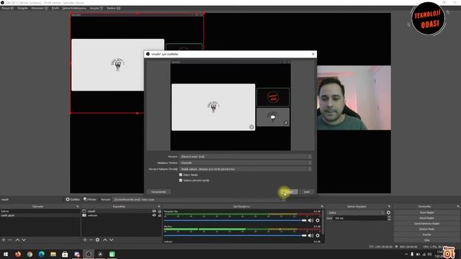Open scene transition type dropdown
Screen dimensions: 461x259
pyautogui.click(x=356, y=213)
